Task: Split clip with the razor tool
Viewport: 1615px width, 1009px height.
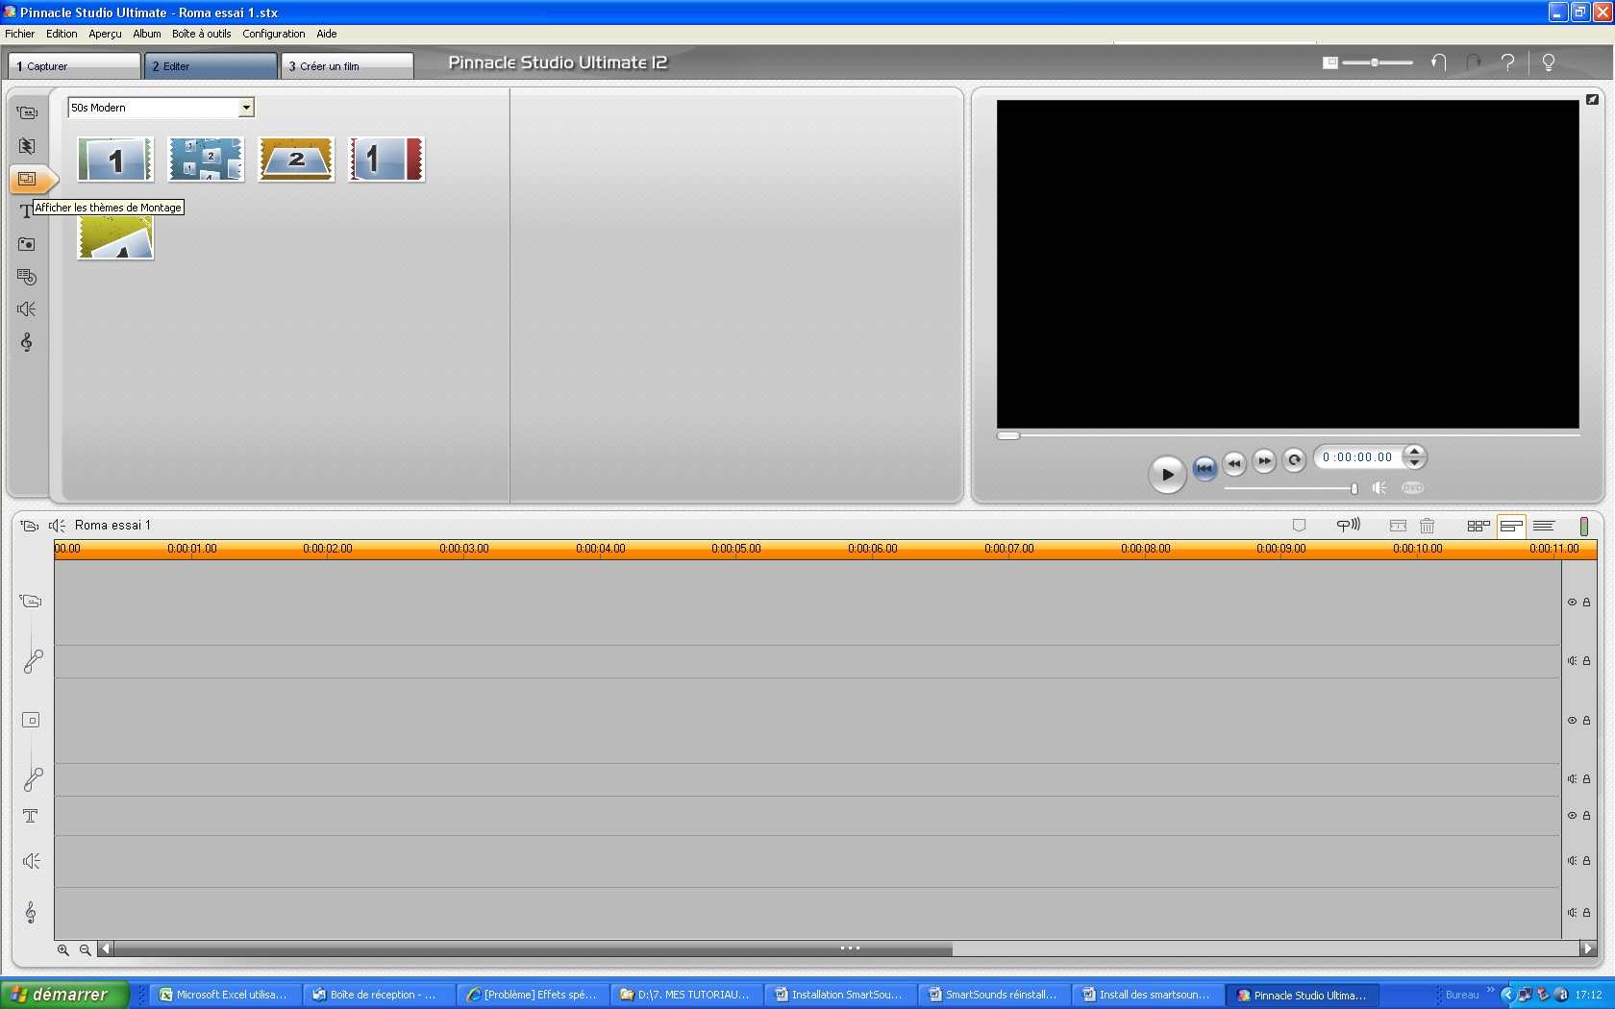Action: coord(1398,526)
